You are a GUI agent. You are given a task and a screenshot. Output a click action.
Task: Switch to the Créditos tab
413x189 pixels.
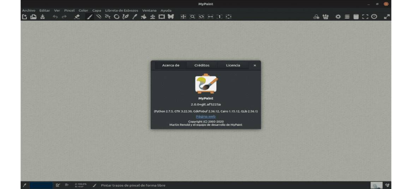click(x=202, y=65)
